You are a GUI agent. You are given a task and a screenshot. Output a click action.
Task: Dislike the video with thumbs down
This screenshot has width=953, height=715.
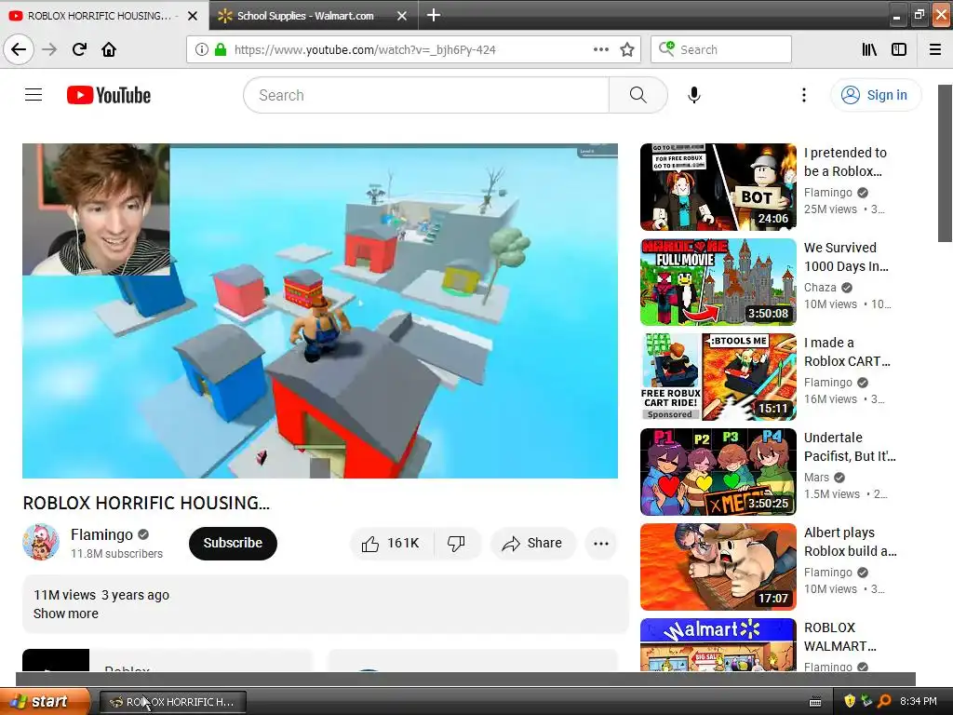(x=456, y=543)
